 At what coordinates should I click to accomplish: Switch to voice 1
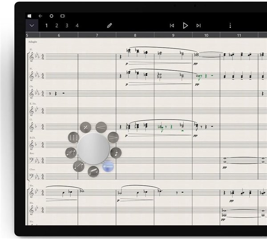coord(46,26)
